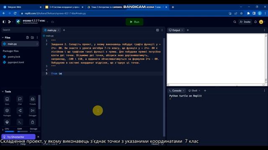
Task: Focus the file Search field
Action: (21, 30)
